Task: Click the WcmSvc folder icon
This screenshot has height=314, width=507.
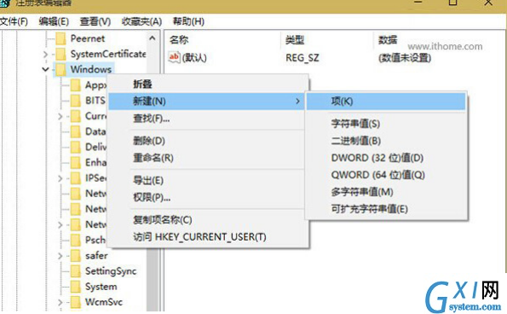Action: [75, 302]
